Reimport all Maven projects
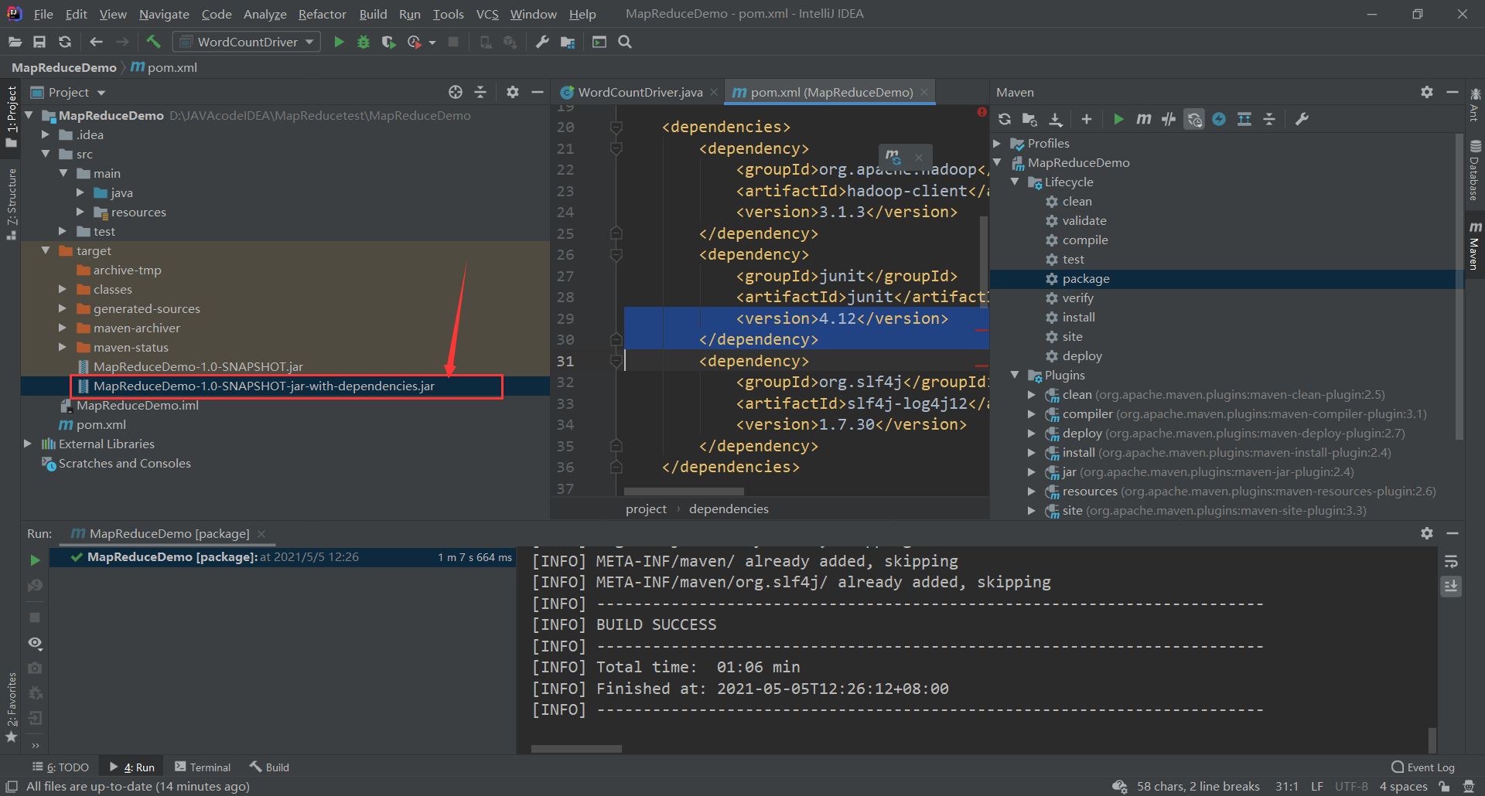Image resolution: width=1485 pixels, height=796 pixels. 1005,119
